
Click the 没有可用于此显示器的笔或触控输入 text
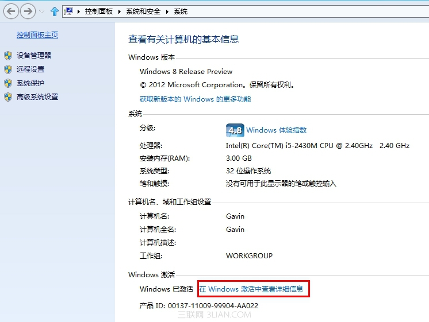pos(281,184)
